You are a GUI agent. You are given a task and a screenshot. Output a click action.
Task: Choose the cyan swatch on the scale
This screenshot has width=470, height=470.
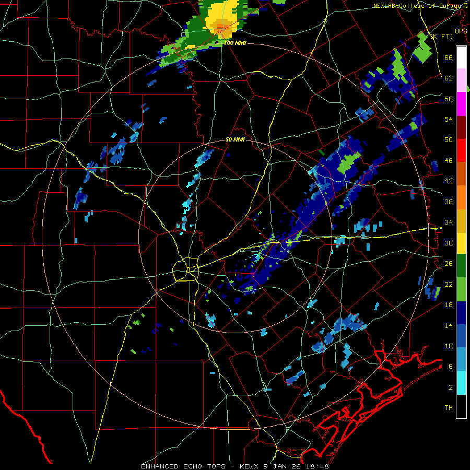[461, 383]
